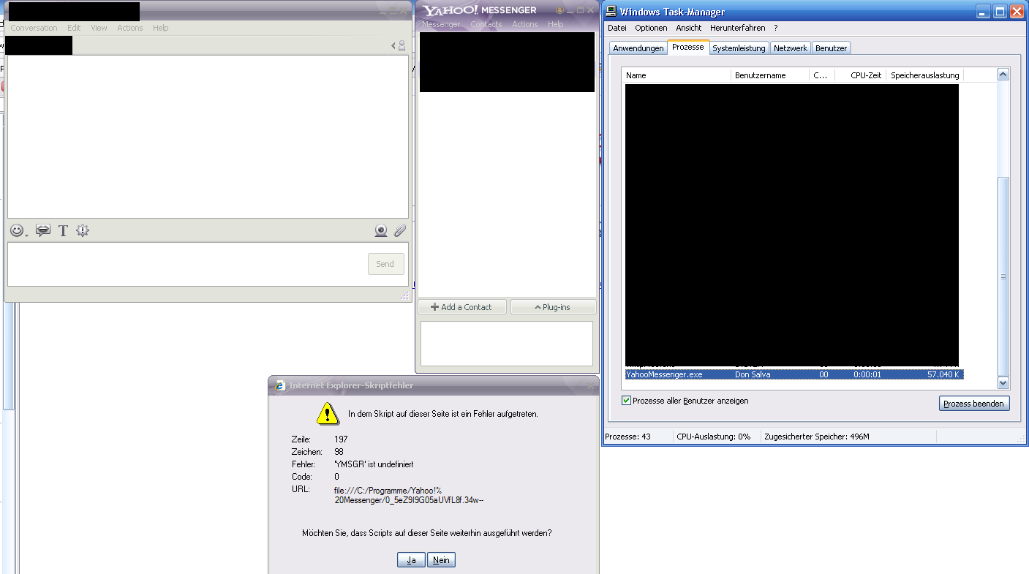The height and width of the screenshot is (574, 1029).
Task: Click 'Don Salva' user cell
Action: point(753,374)
